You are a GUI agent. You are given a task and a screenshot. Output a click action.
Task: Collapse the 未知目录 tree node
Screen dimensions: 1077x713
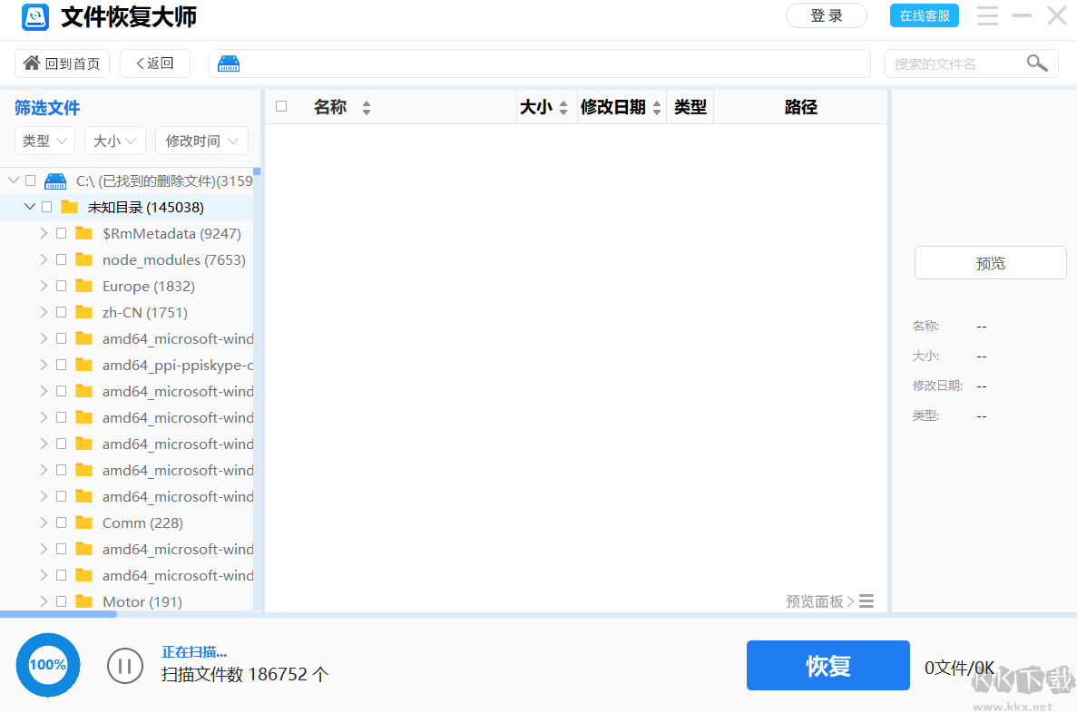click(29, 206)
